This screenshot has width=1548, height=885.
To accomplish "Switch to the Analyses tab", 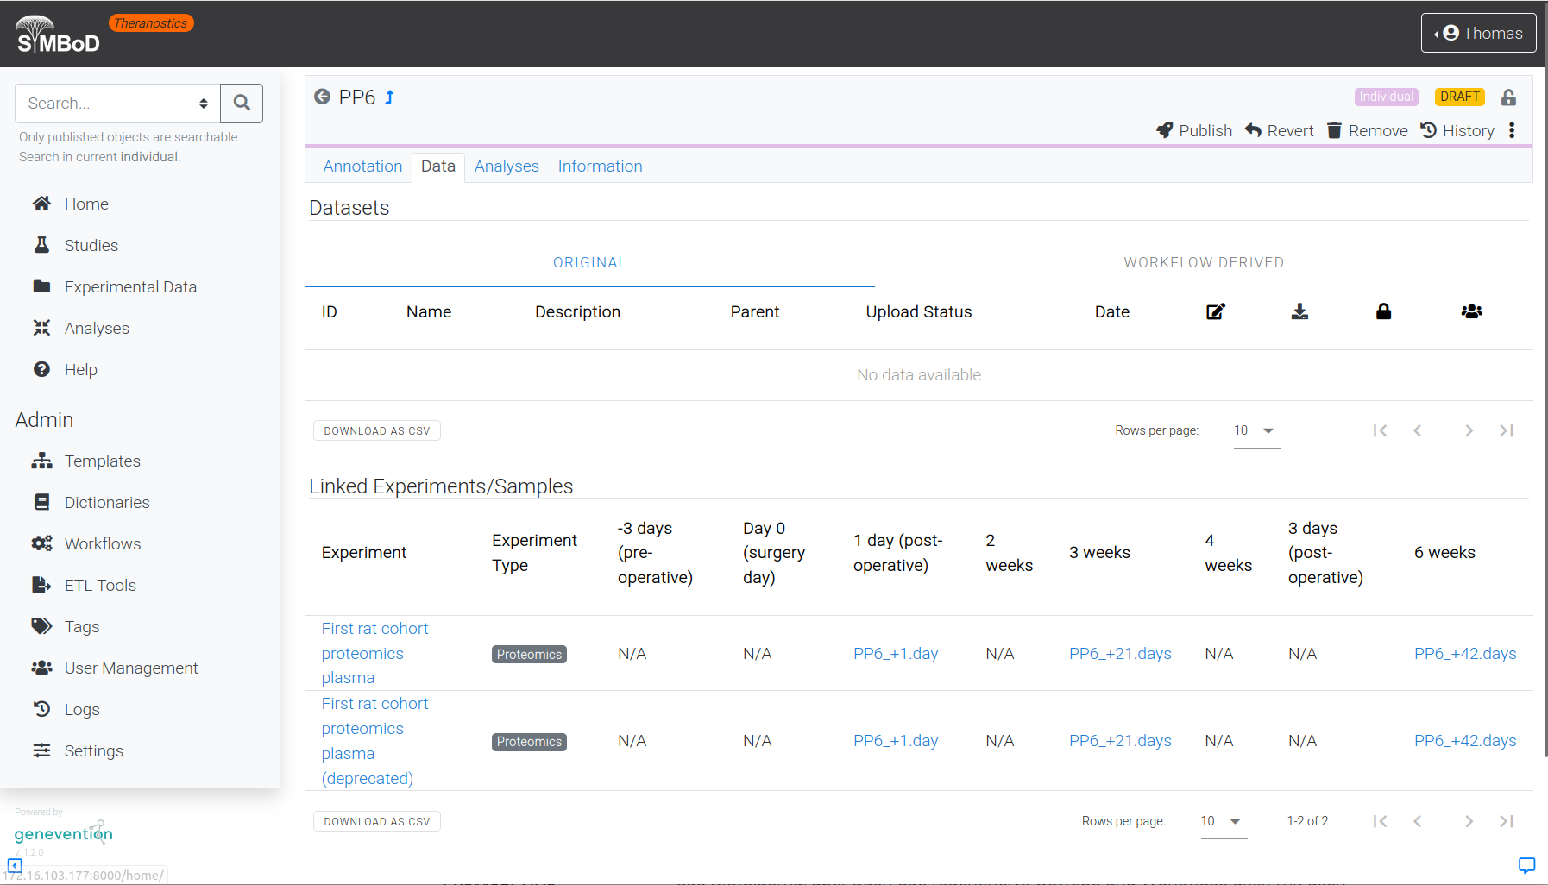I will [507, 166].
